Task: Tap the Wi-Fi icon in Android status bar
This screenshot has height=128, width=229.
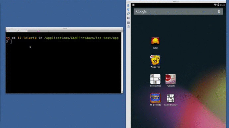Action: [215, 5]
